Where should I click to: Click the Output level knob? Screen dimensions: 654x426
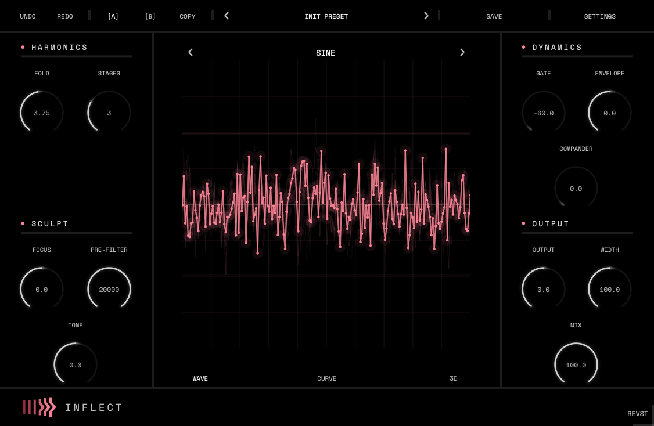point(544,289)
